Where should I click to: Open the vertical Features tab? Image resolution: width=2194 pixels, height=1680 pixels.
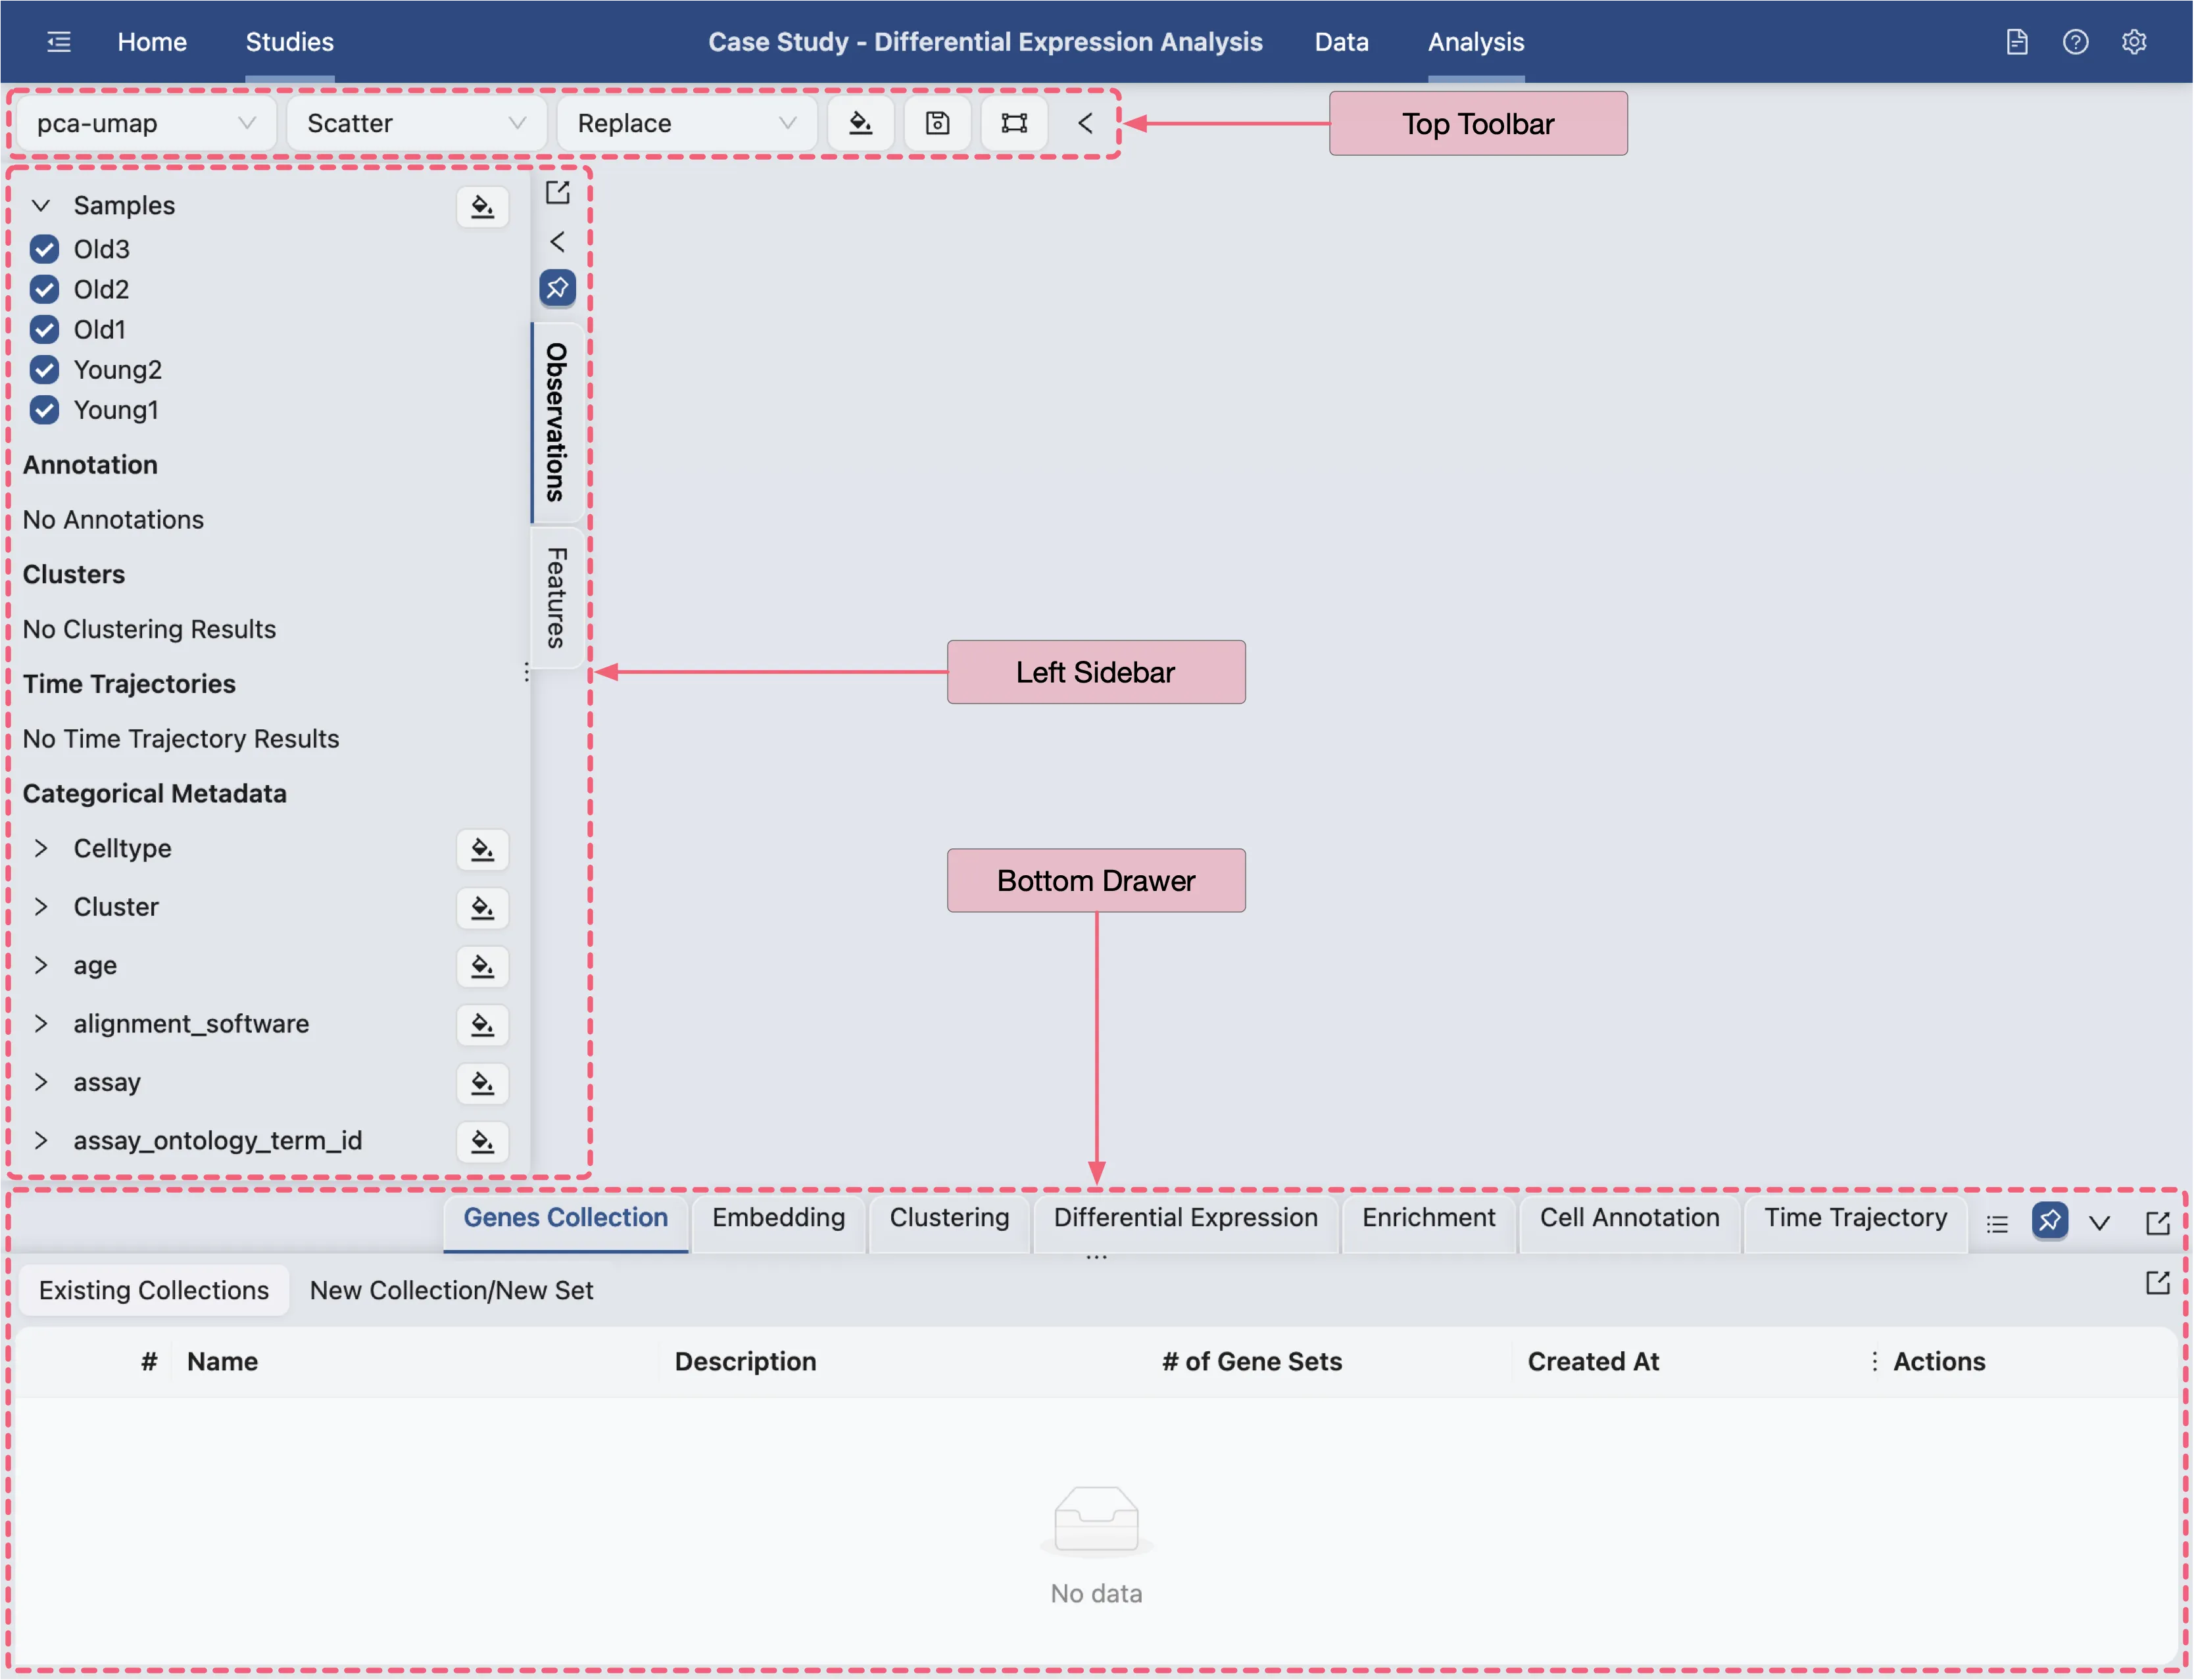(x=556, y=597)
